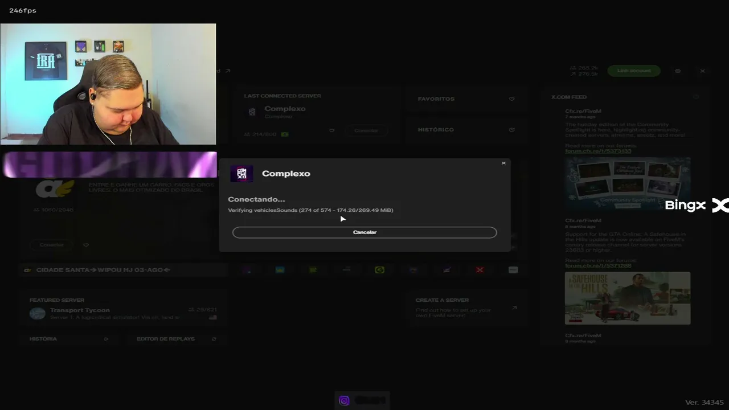Click the Complexo server logo in the dialog
Image resolution: width=729 pixels, height=410 pixels.
pos(241,174)
